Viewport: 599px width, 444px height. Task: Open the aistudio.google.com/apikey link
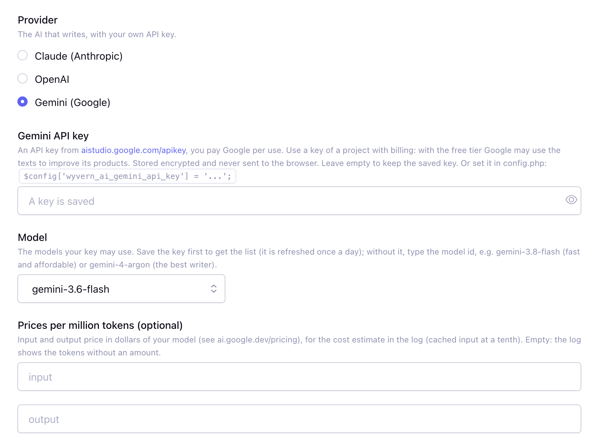click(x=134, y=150)
